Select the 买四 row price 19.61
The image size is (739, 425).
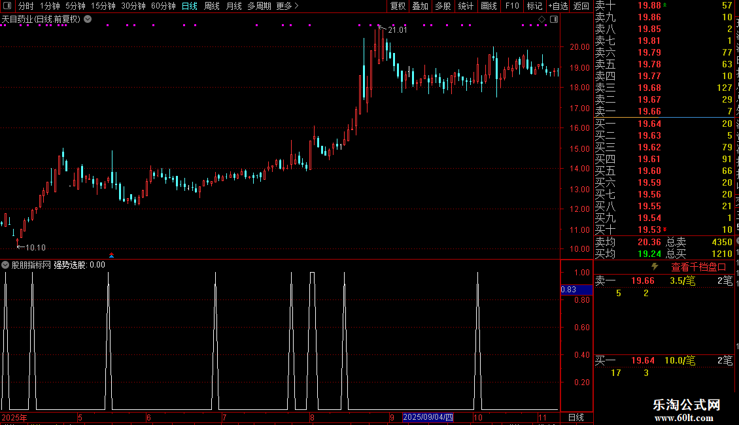(x=649, y=159)
